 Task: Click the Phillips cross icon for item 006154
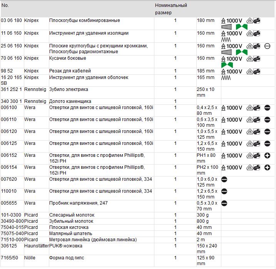[x=268, y=168]
